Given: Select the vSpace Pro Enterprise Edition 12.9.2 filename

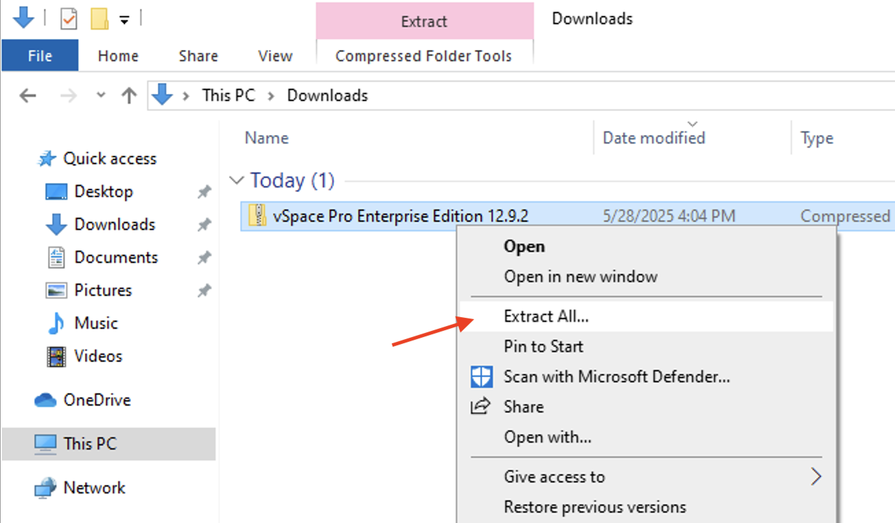Looking at the screenshot, I should click(401, 216).
